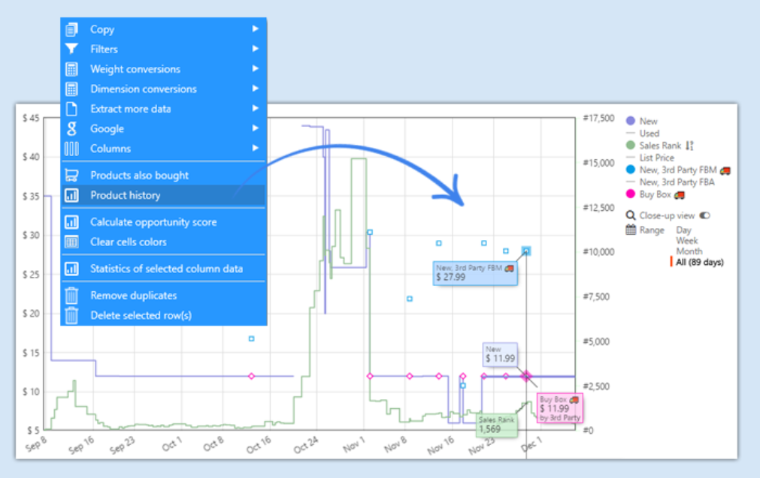
Task: Select Delete selected row(s) menu item
Action: click(164, 315)
